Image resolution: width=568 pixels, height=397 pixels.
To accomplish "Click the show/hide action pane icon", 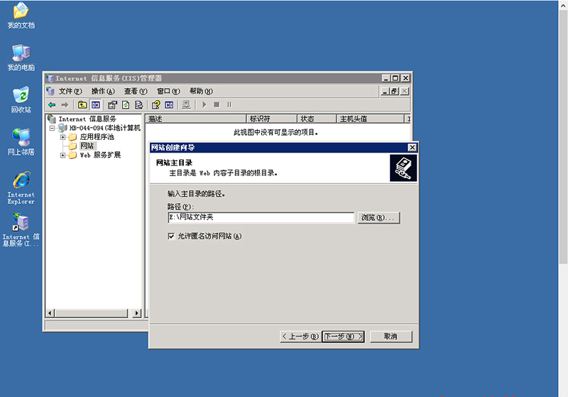I will tap(169, 105).
